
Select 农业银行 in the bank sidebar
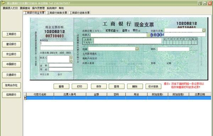pos(11,54)
